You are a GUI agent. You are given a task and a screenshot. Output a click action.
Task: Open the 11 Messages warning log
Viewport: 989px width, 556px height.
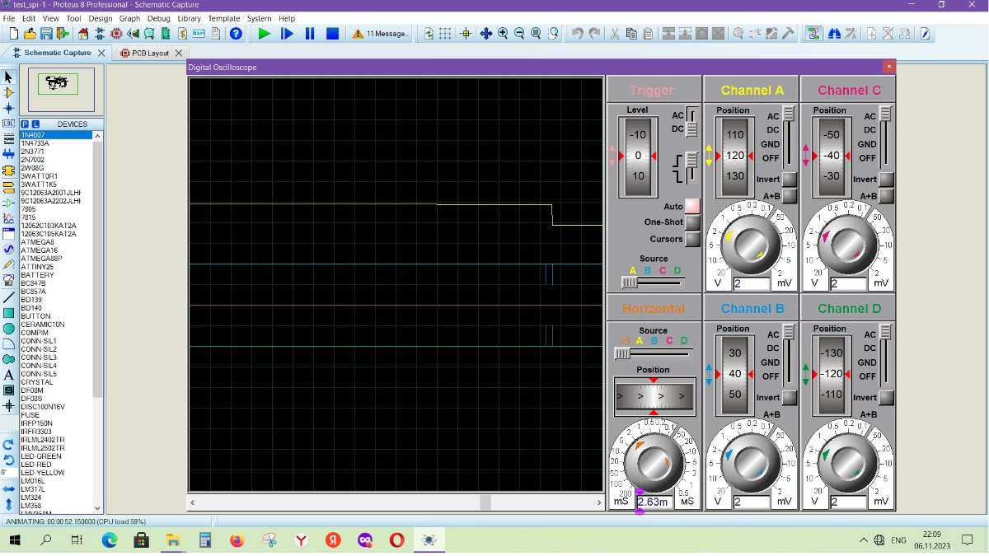381,34
